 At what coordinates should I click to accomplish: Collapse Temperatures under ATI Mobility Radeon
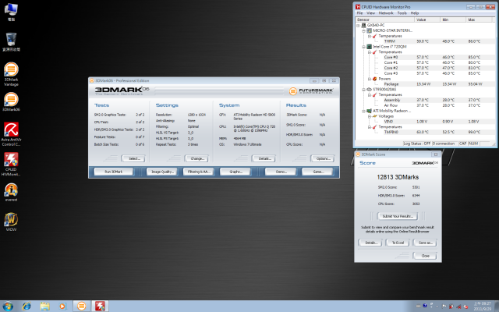pos(369,126)
